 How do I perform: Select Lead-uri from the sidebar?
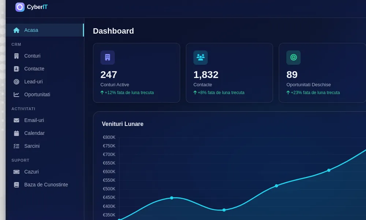tap(45, 82)
